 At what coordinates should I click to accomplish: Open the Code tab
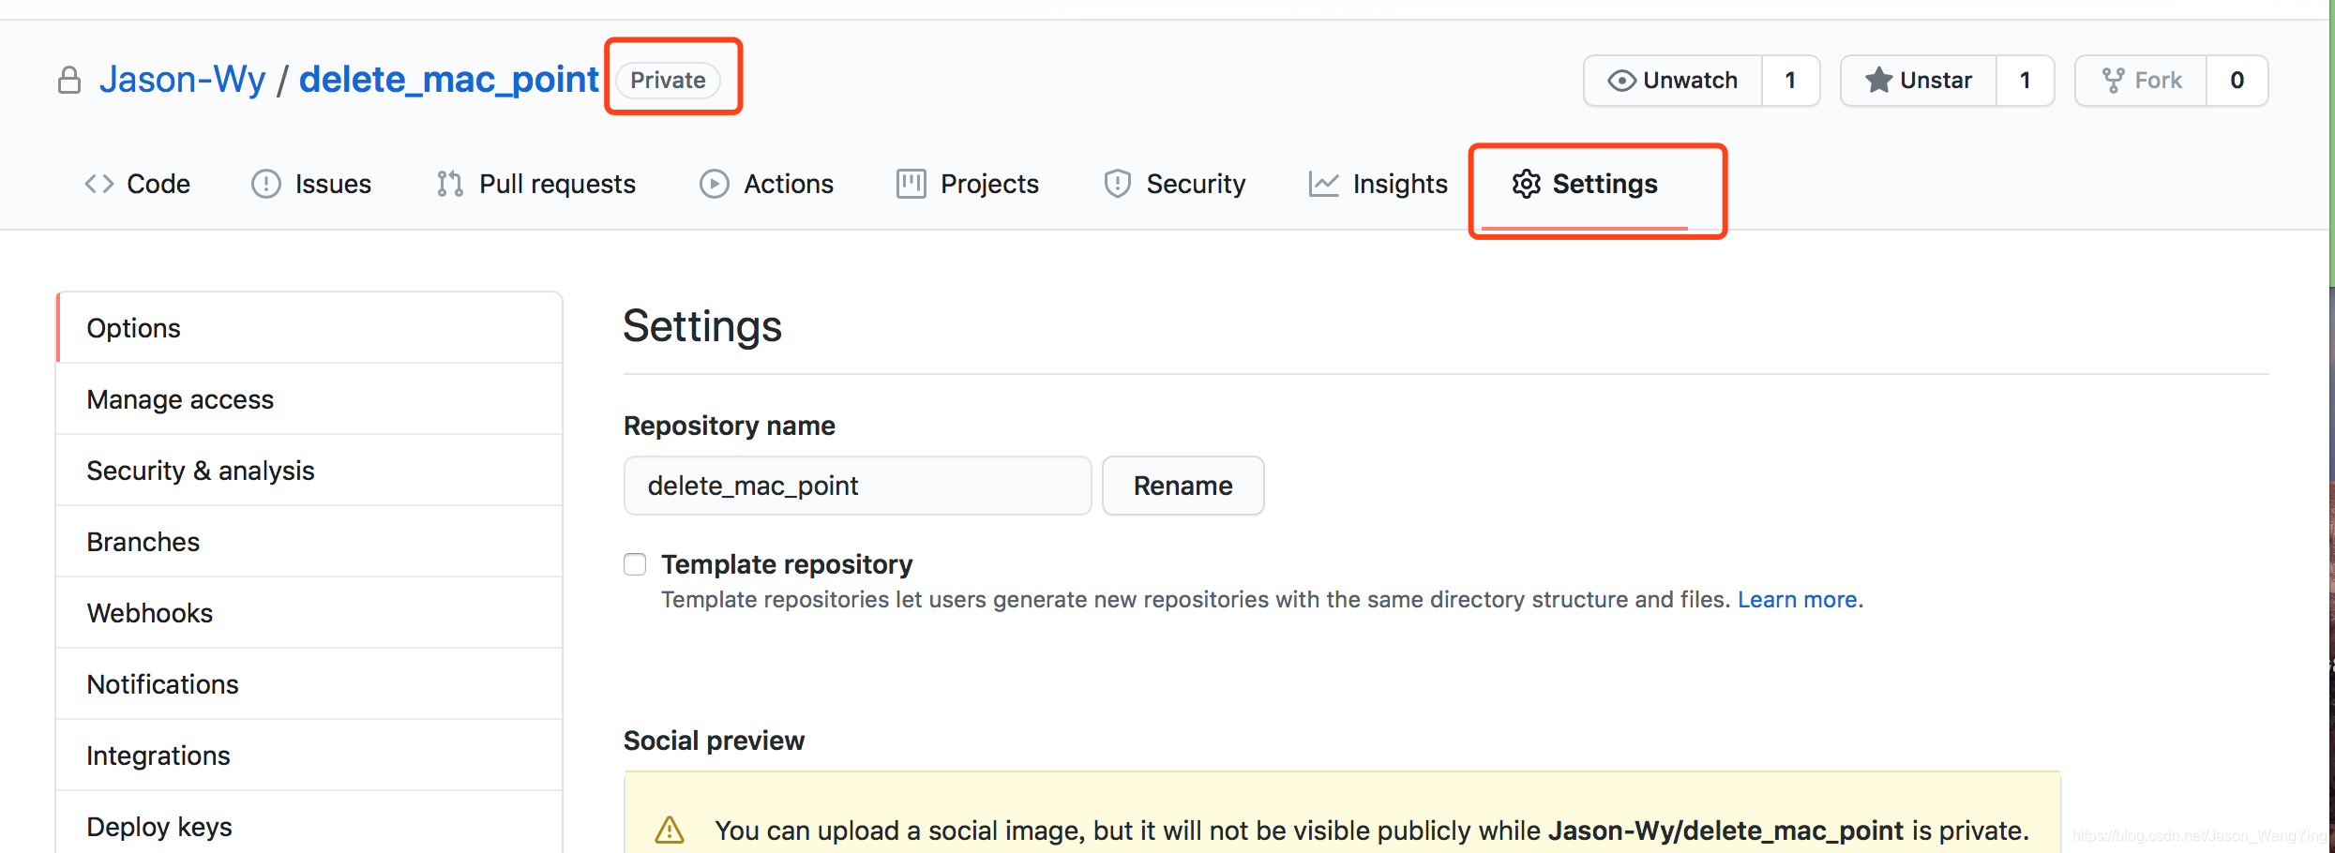tap(138, 184)
